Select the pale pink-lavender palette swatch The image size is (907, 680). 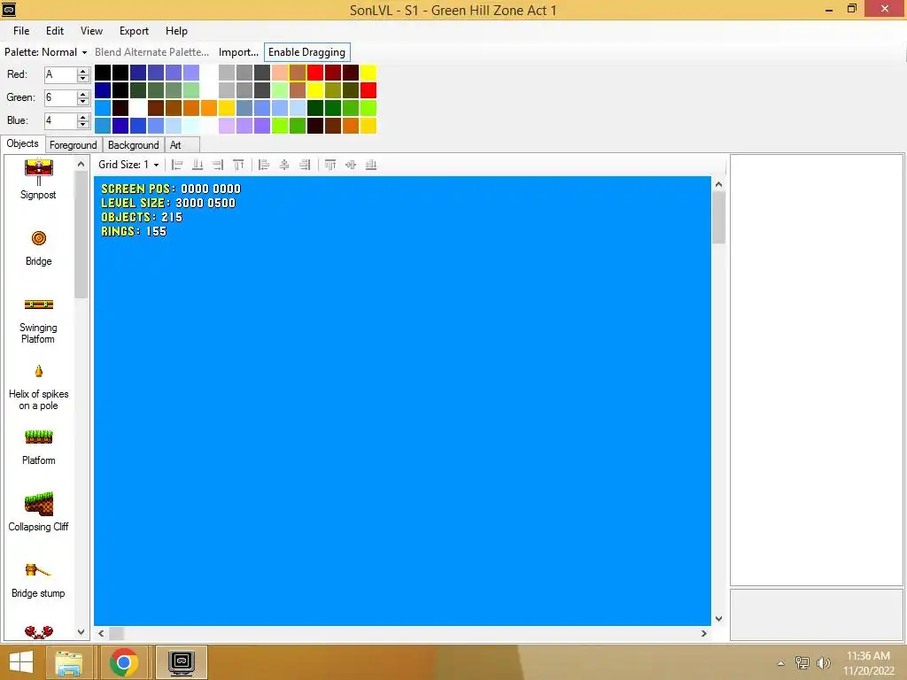(227, 126)
